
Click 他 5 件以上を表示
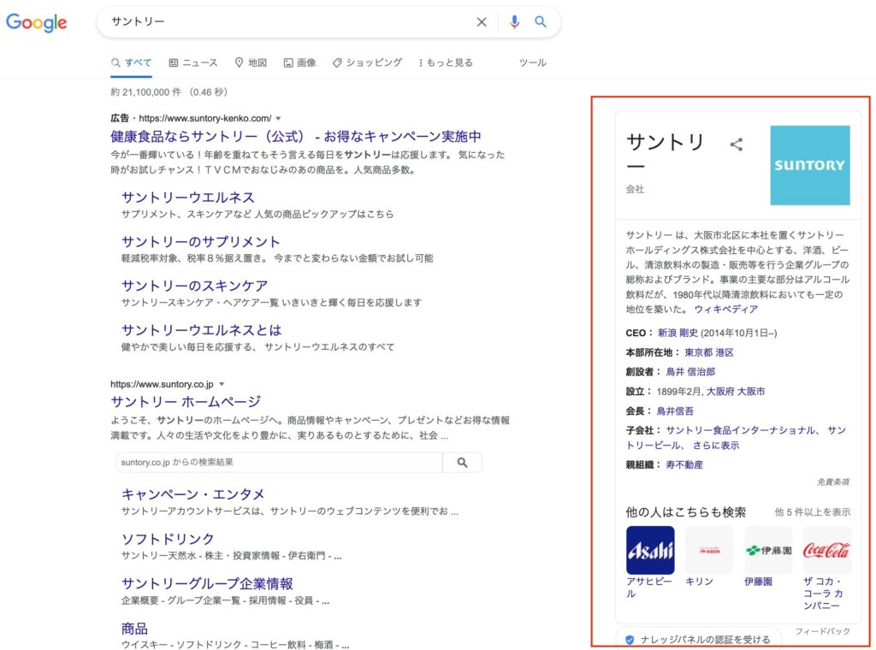click(813, 512)
